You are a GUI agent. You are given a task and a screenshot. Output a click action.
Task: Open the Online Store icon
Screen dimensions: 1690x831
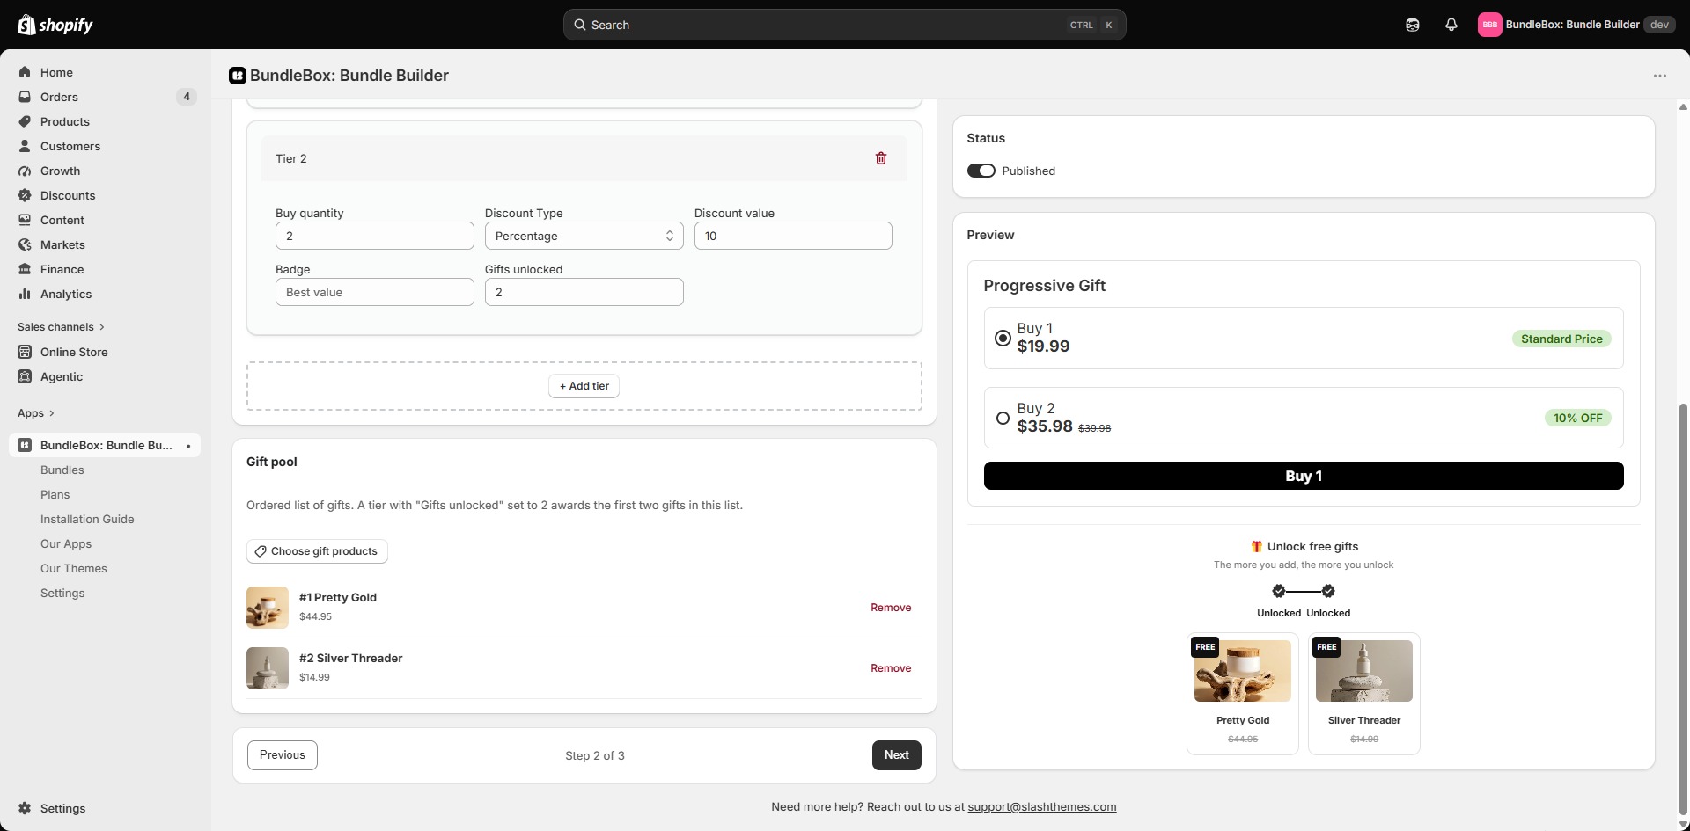[25, 352]
